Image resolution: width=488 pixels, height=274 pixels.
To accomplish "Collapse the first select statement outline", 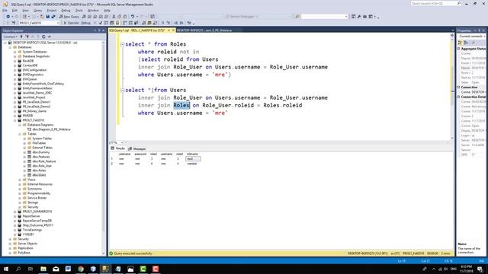I will (x=122, y=44).
